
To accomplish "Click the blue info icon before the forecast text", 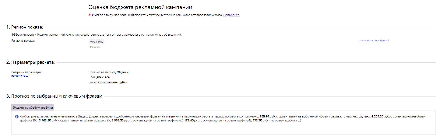I will [x=16, y=116].
